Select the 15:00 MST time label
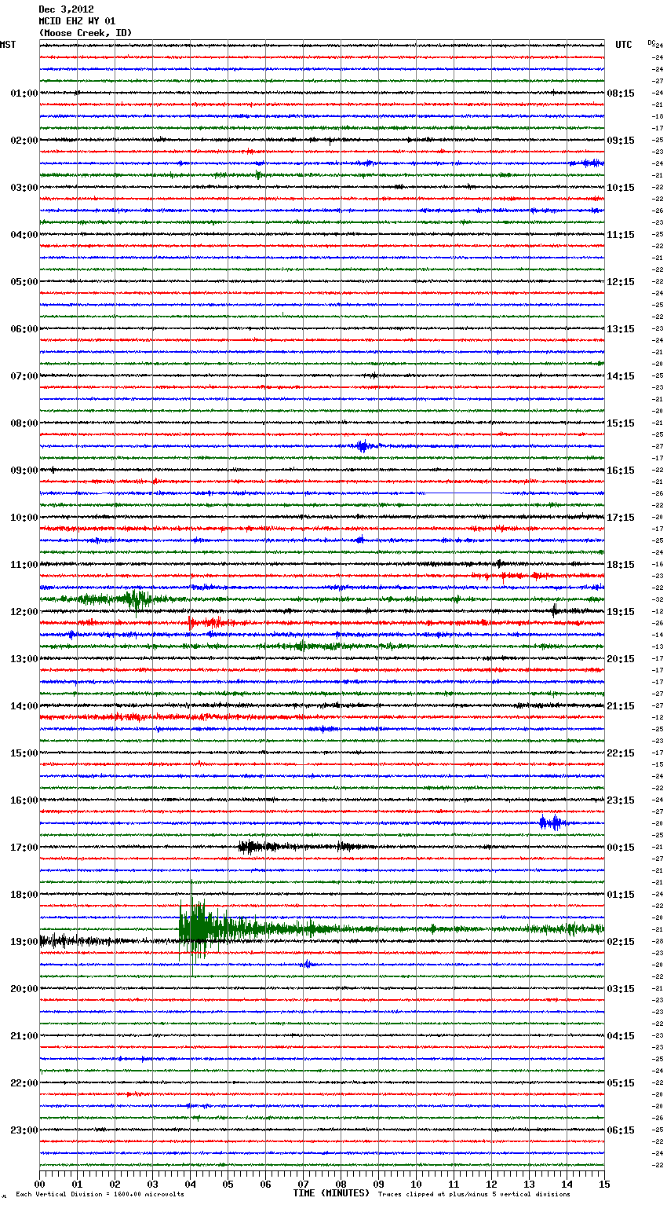The height and width of the screenshot is (1205, 667). coord(24,753)
